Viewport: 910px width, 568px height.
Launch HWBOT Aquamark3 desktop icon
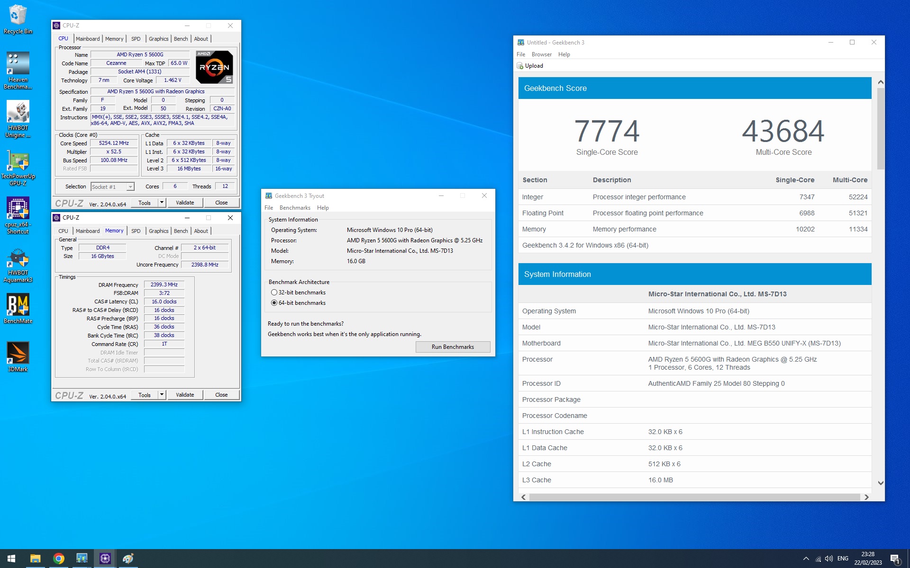click(18, 265)
